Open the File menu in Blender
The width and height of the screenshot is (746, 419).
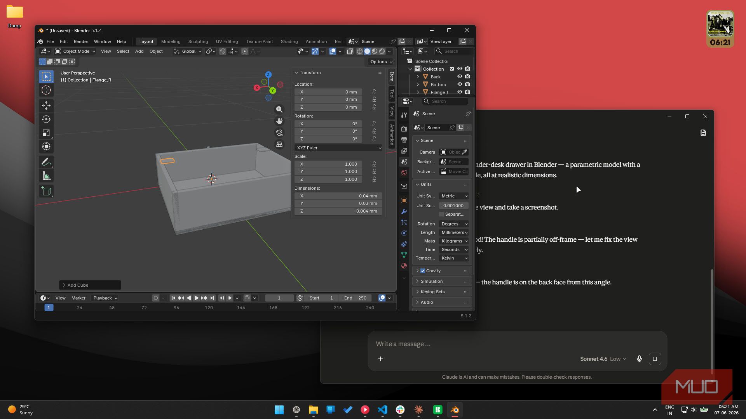(50, 42)
